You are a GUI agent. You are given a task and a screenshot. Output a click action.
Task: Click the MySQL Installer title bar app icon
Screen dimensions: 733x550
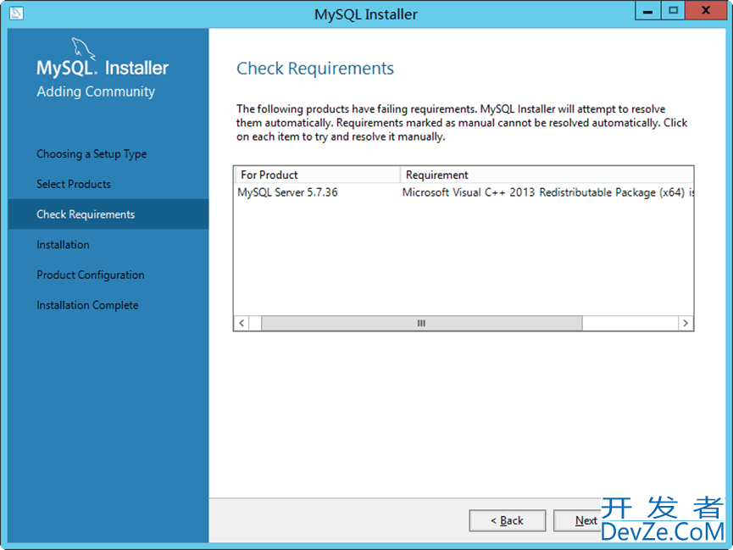(16, 13)
